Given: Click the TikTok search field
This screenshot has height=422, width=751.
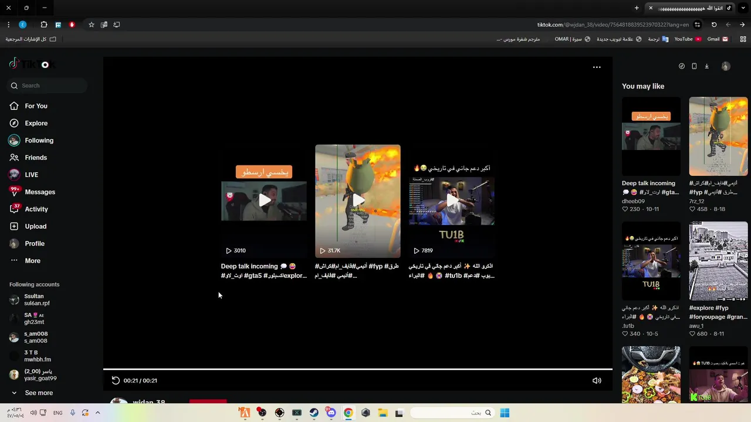Looking at the screenshot, I should coord(48,86).
